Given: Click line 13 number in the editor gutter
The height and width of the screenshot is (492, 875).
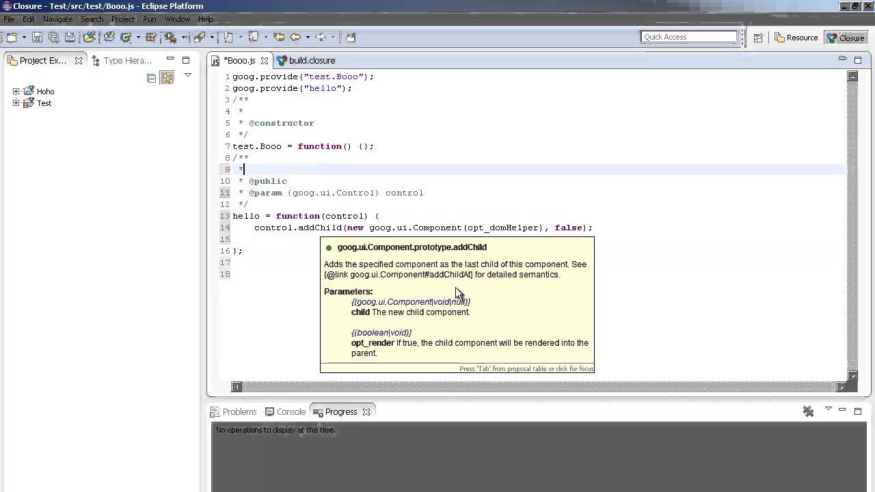Looking at the screenshot, I should tap(225, 216).
